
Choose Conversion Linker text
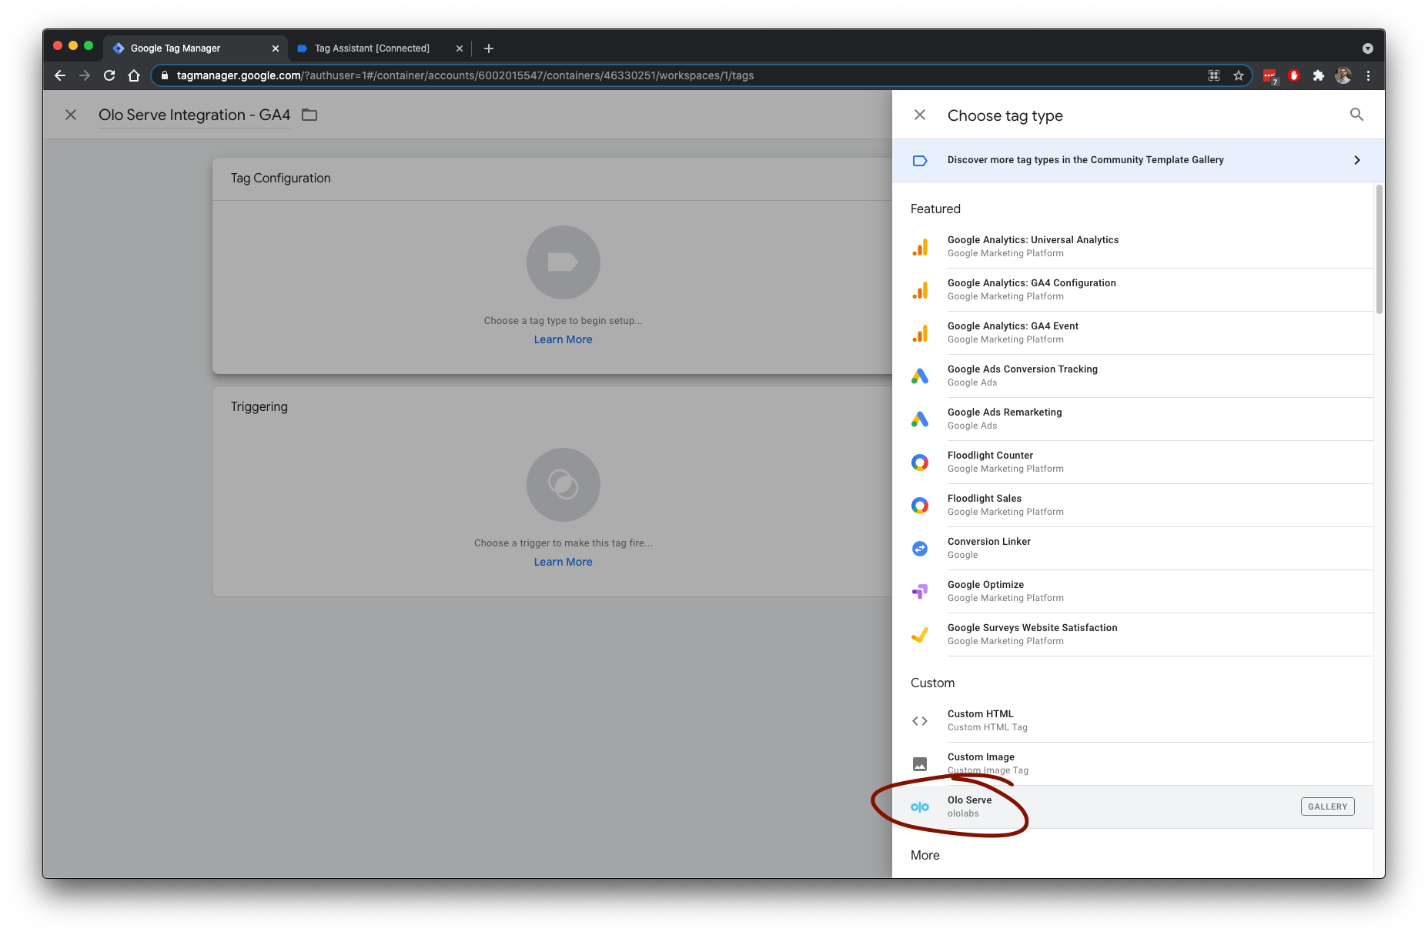[989, 542]
